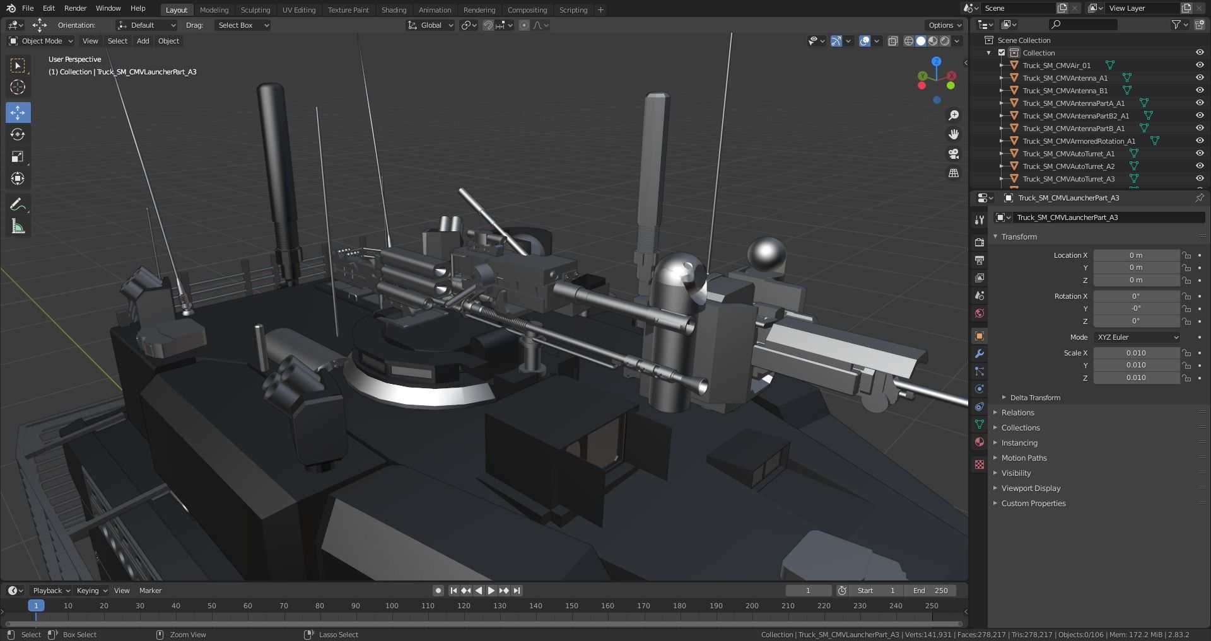Click the Blender logo menu icon
Image resolution: width=1211 pixels, height=641 pixels.
[11, 8]
